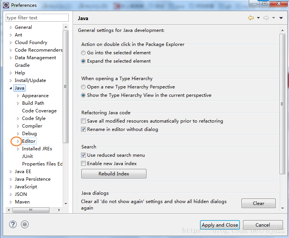Open the Editor preference page
289x238 pixels.
29,141
